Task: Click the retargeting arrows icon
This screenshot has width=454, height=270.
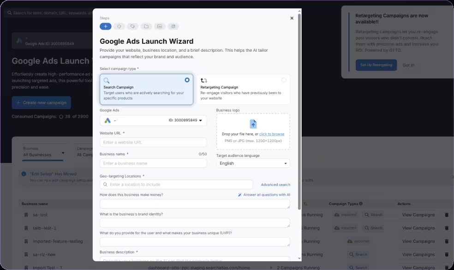Action: [x=204, y=80]
